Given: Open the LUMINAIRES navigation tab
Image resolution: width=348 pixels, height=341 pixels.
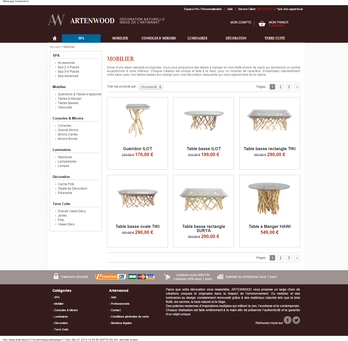Looking at the screenshot, I should 197,38.
